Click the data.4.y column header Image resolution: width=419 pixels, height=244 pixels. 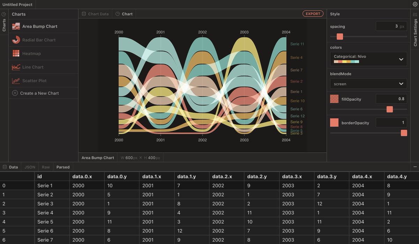pos(401,176)
